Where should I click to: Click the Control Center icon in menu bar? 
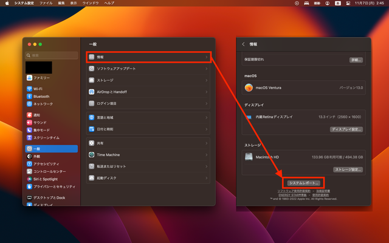pyautogui.click(x=348, y=3)
